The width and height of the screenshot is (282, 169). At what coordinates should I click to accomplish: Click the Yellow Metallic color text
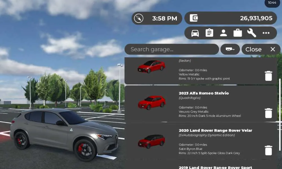(x=189, y=74)
